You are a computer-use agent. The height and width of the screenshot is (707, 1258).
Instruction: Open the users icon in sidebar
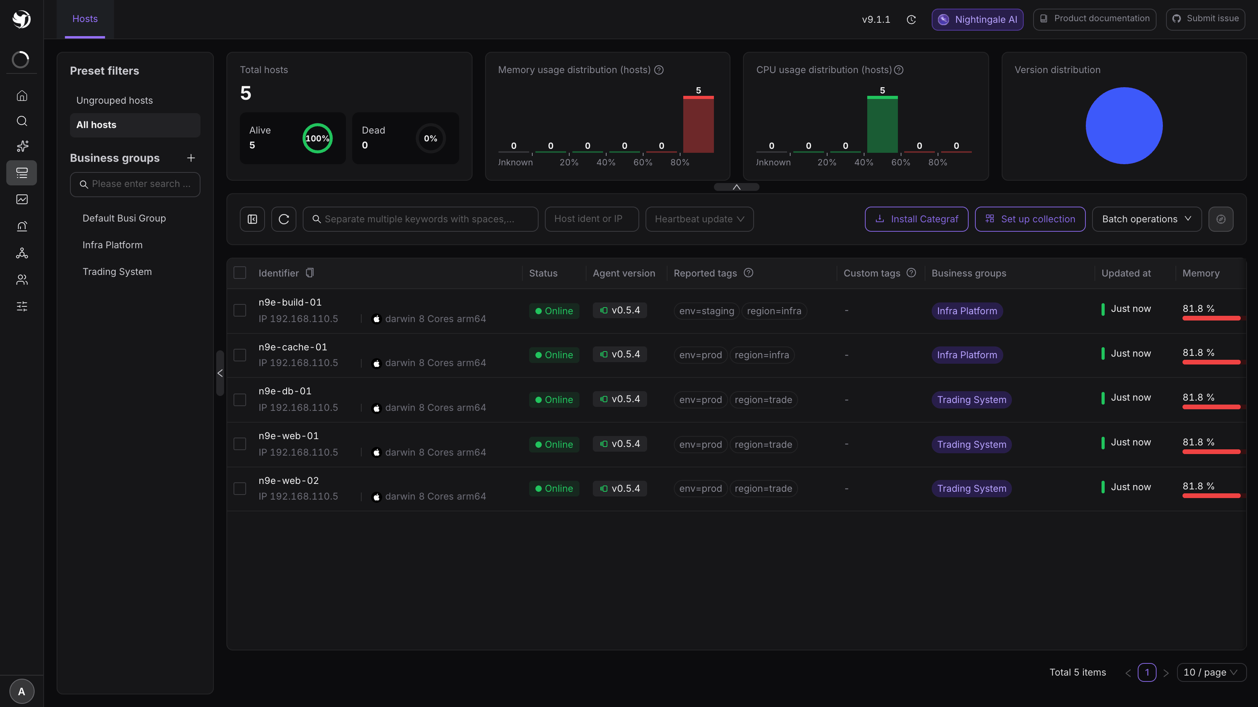[22, 280]
